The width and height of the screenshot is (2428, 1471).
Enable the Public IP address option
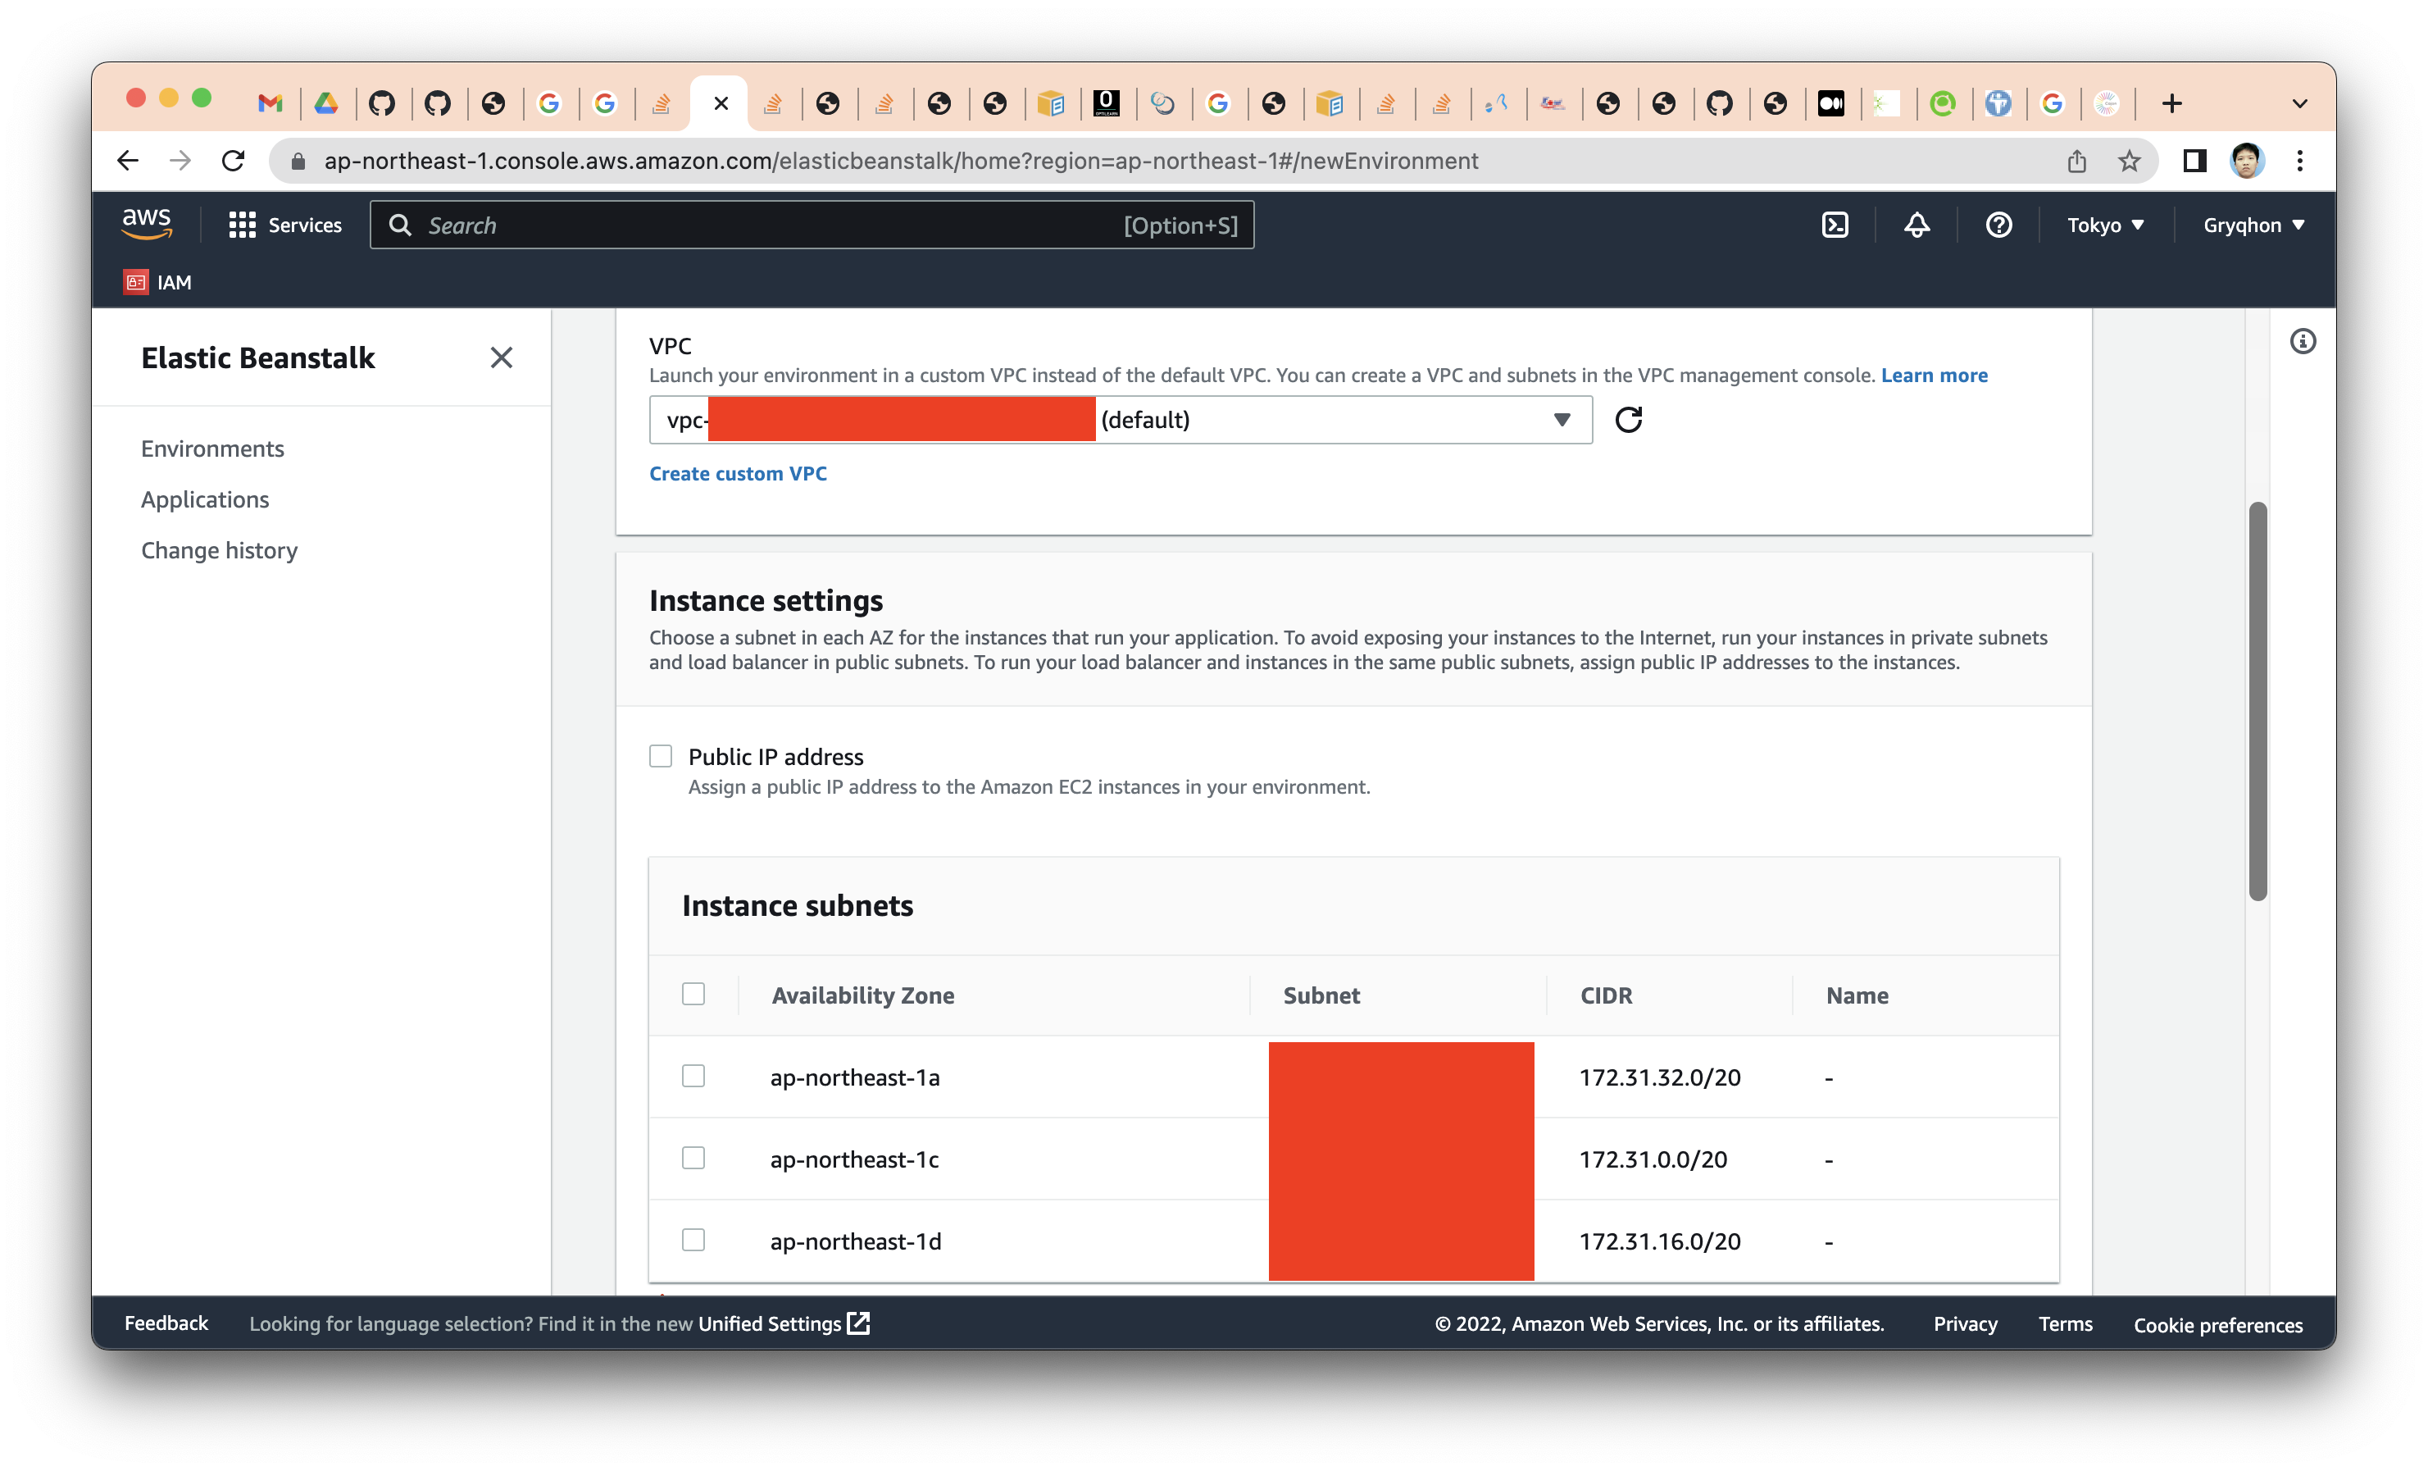tap(660, 755)
